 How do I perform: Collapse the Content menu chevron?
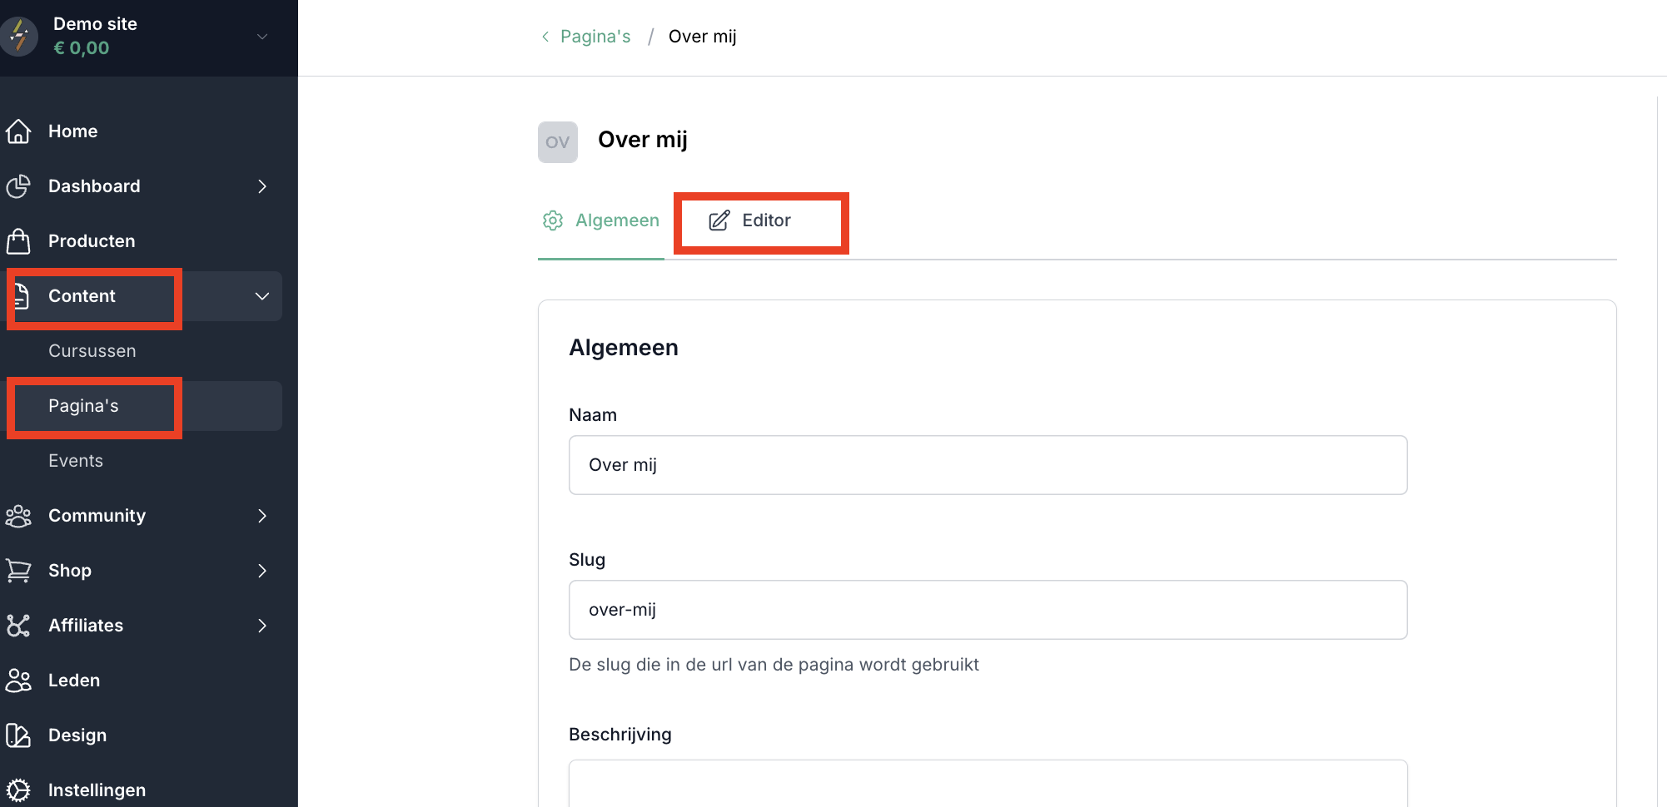point(262,296)
